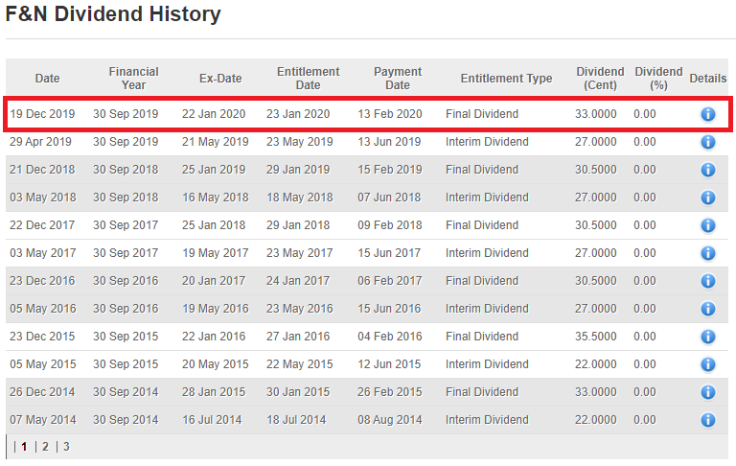
Task: View info icon for 21 Dec 2018 row
Action: (x=707, y=170)
